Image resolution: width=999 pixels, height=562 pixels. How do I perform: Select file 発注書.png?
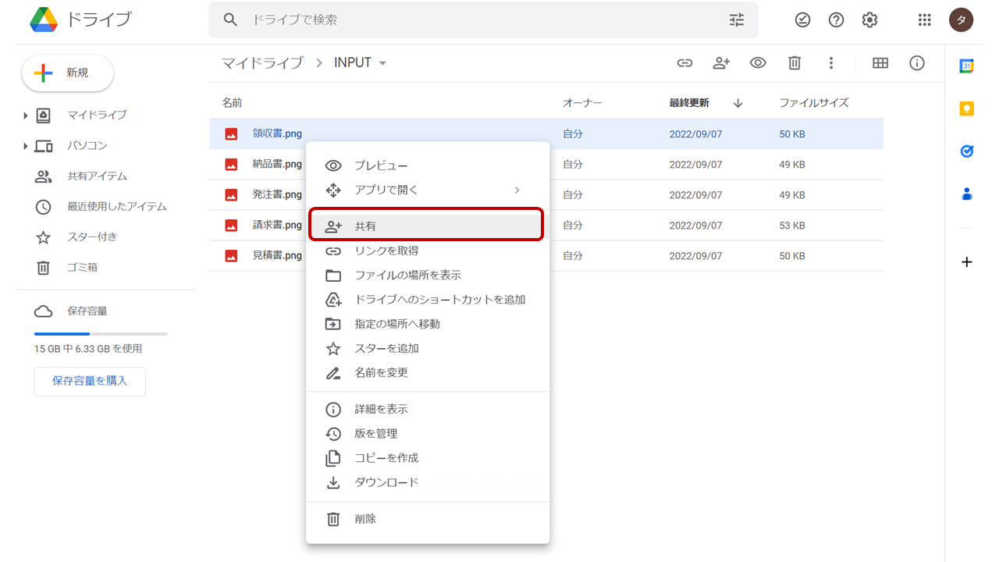(x=546, y=195)
